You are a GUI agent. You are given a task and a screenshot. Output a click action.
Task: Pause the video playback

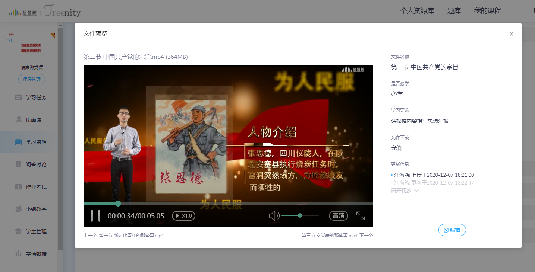coord(95,216)
